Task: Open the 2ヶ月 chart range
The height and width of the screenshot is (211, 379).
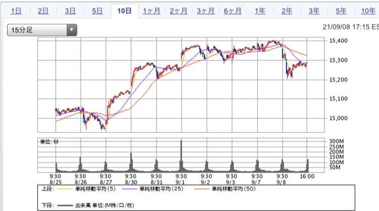Action: (178, 11)
